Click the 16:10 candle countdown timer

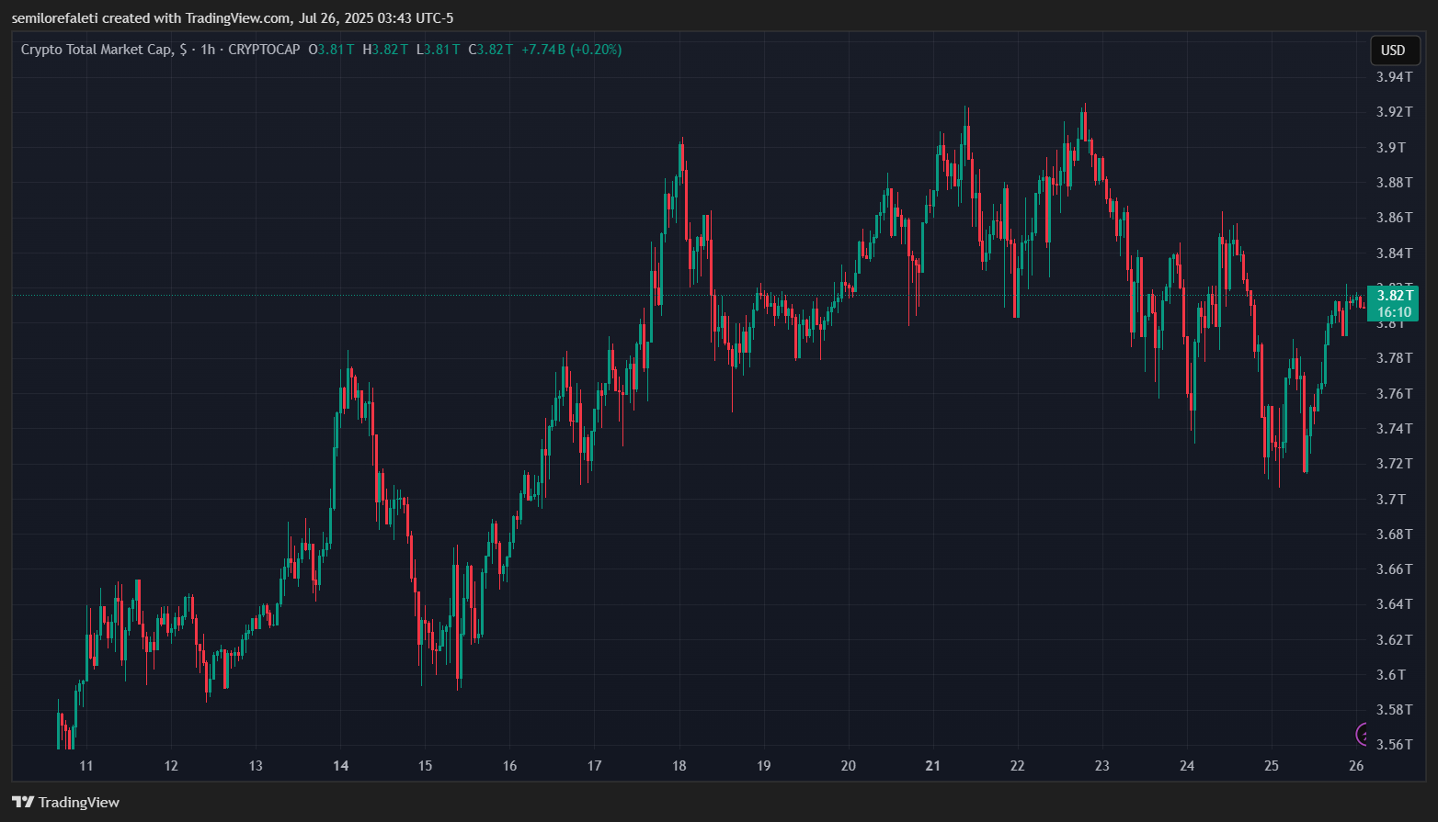click(x=1393, y=312)
